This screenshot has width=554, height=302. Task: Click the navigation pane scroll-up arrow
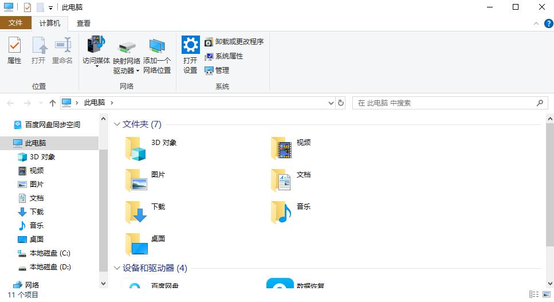tap(103, 119)
